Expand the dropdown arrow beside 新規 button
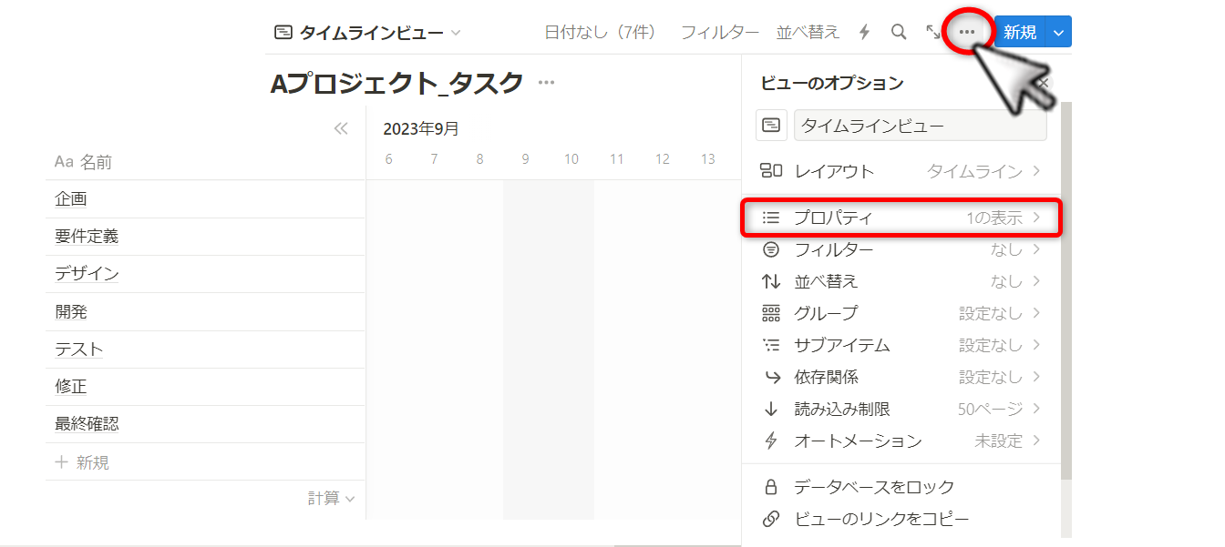Image resolution: width=1225 pixels, height=547 pixels. point(1058,33)
